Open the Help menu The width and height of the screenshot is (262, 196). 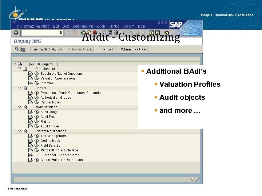pos(141,26)
